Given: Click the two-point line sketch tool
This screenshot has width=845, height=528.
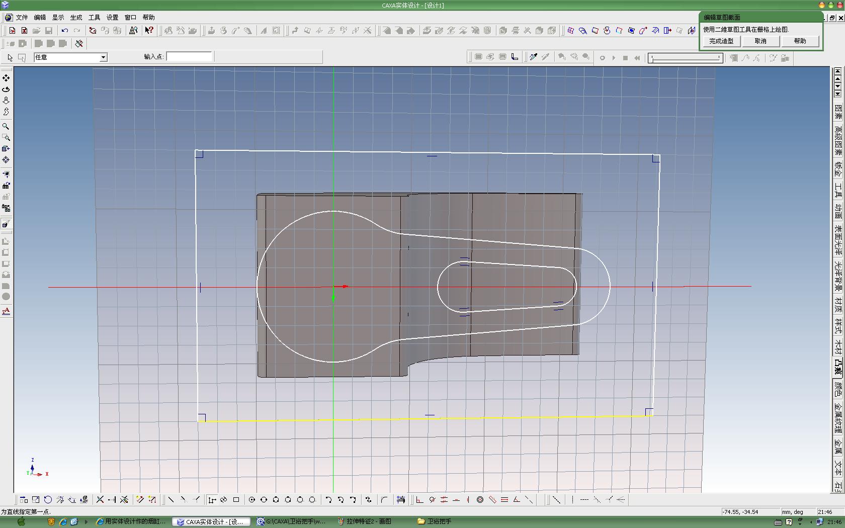Looking at the screenshot, I should 171,500.
